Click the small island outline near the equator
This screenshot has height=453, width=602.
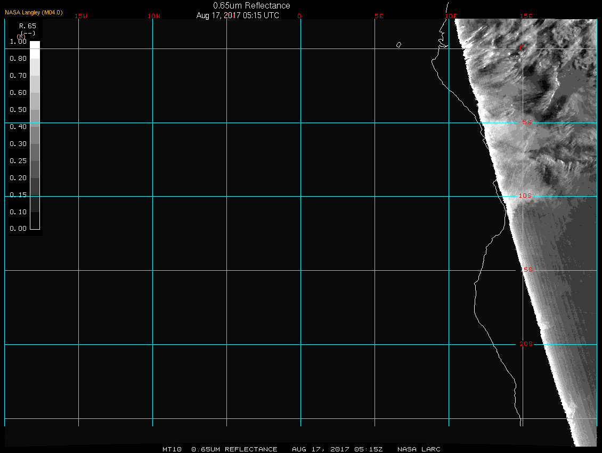398,45
